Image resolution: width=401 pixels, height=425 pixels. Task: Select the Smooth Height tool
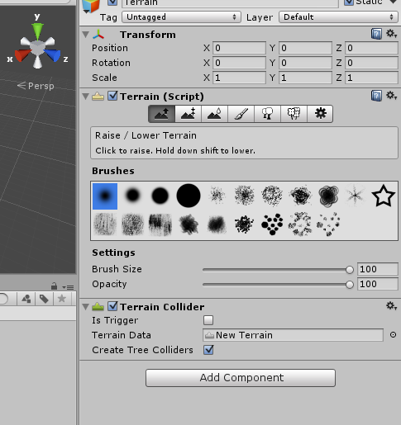click(x=214, y=114)
